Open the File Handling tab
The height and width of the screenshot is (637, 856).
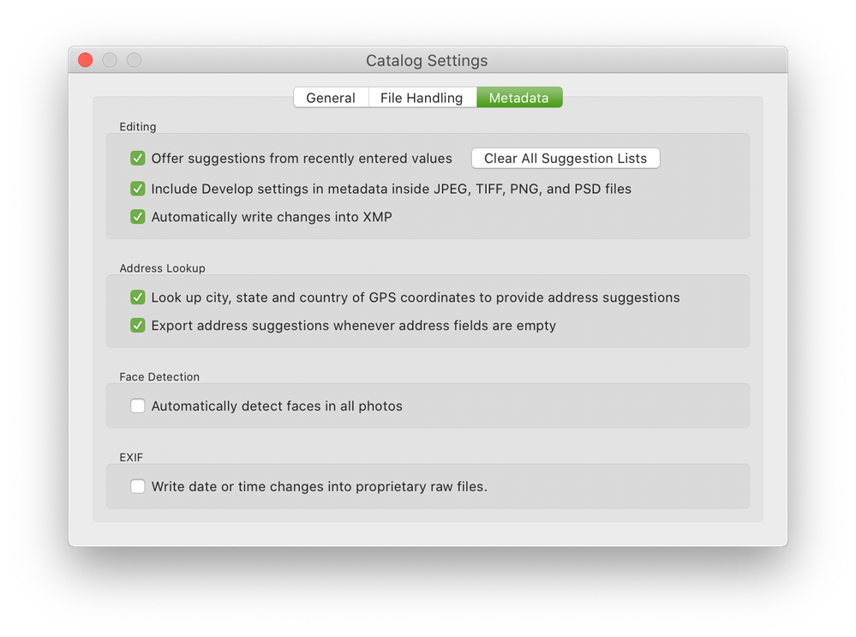(422, 98)
